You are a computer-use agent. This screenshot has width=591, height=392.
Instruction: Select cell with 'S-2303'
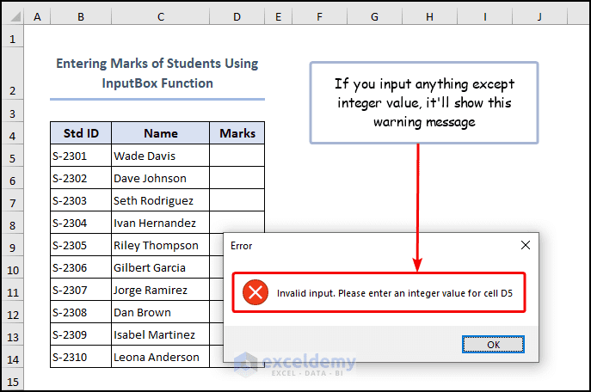81,200
